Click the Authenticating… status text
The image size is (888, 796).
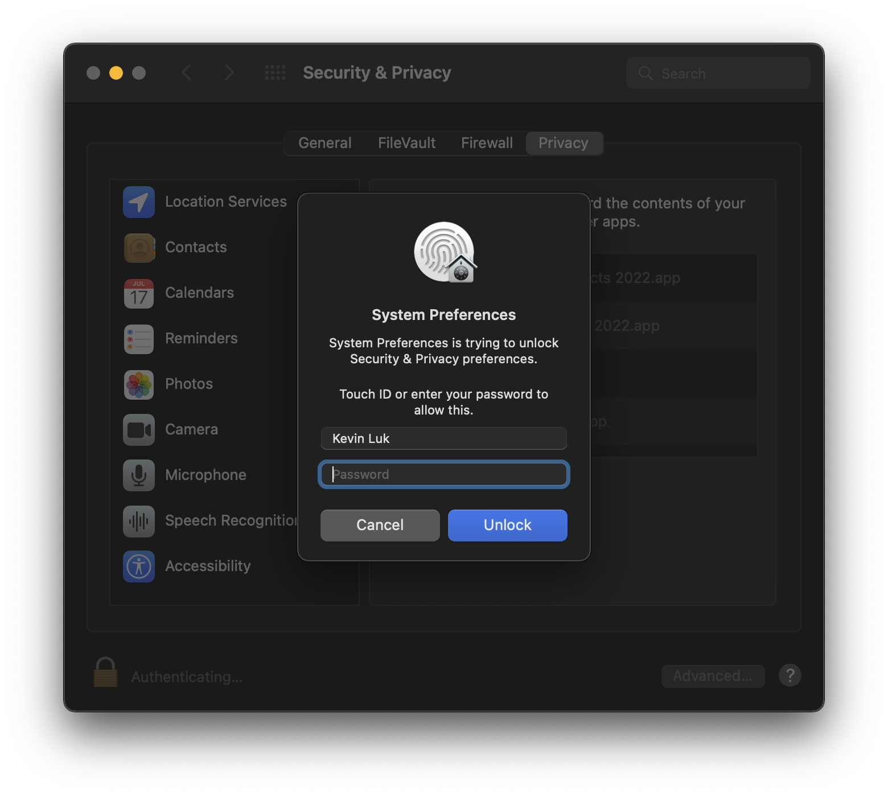pos(187,677)
